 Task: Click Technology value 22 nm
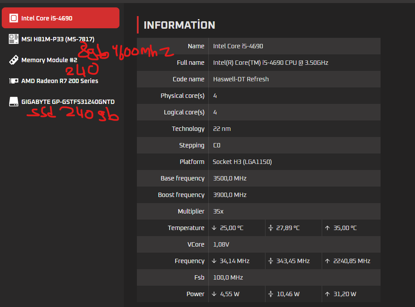(x=222, y=129)
